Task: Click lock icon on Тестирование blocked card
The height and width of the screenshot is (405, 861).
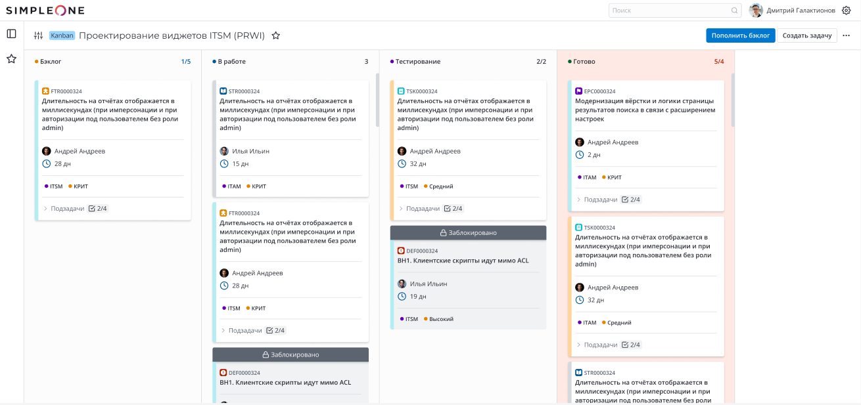Action: pos(444,233)
